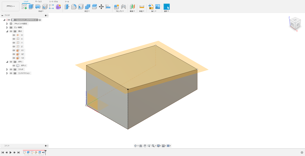The width and height of the screenshot is (305, 156).
Task: Open the 構築 dropdown menu
Action: coord(132,11)
